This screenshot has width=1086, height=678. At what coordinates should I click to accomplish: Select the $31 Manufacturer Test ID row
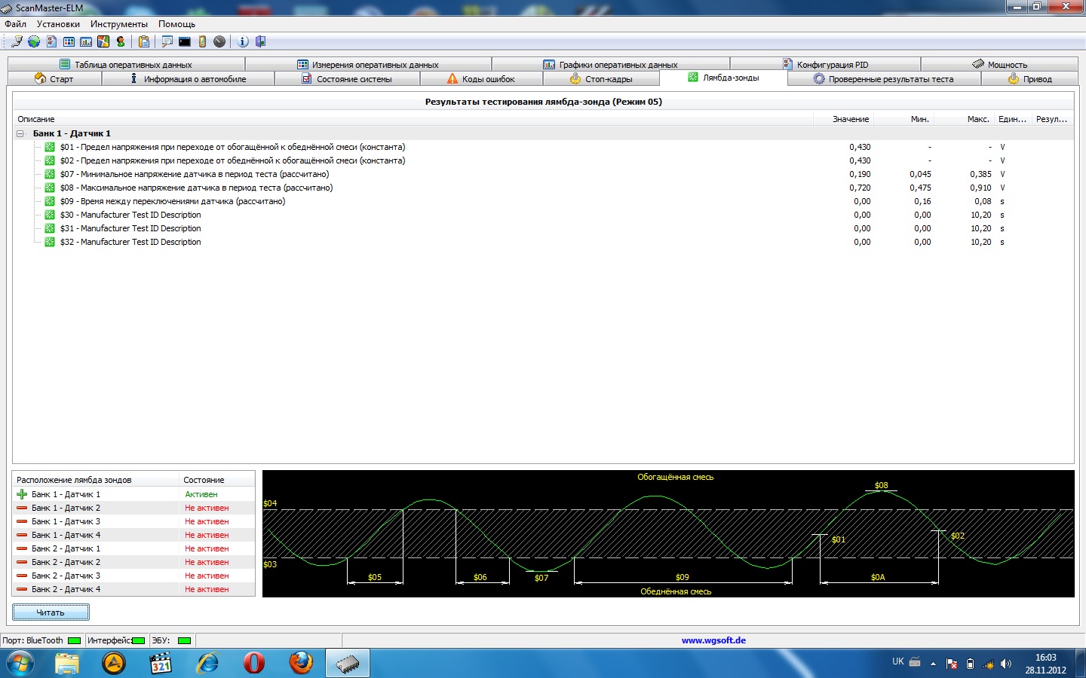543,228
